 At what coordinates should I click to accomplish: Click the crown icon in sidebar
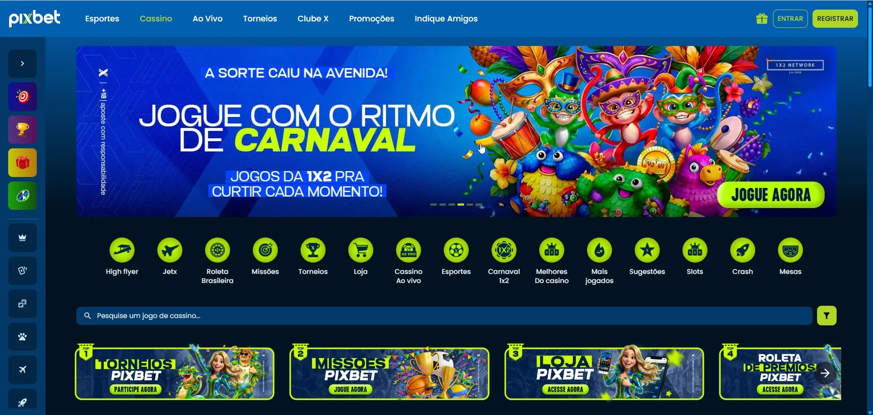[22, 238]
